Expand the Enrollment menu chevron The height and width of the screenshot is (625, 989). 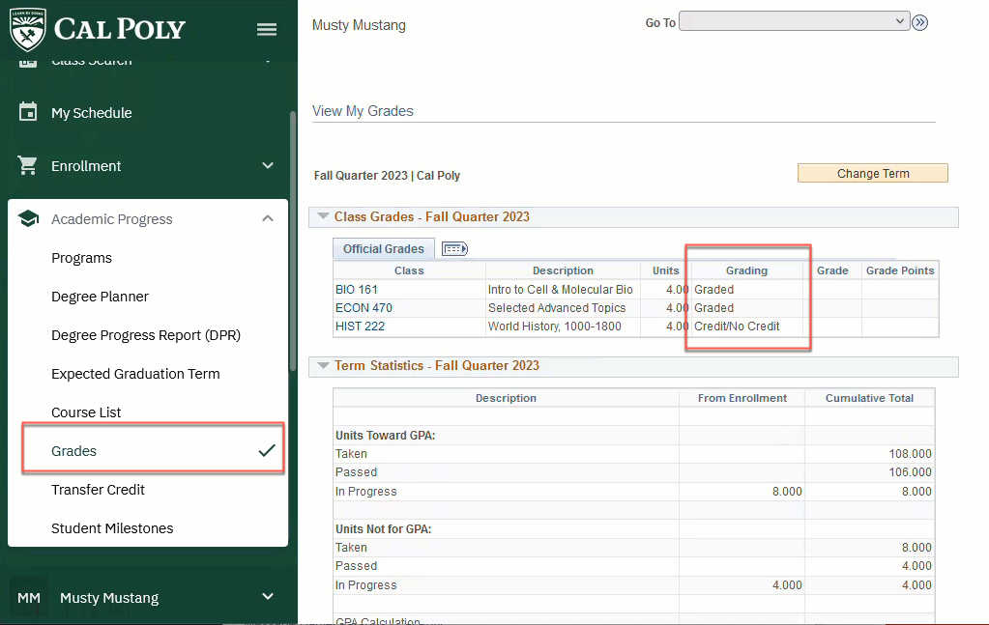click(x=268, y=165)
